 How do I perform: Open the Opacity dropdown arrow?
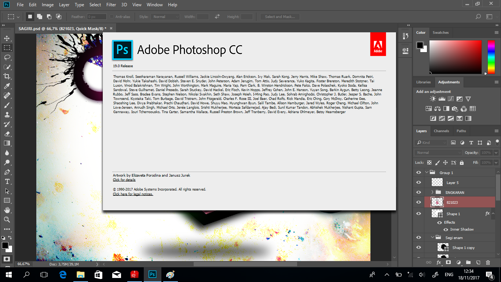(496, 152)
